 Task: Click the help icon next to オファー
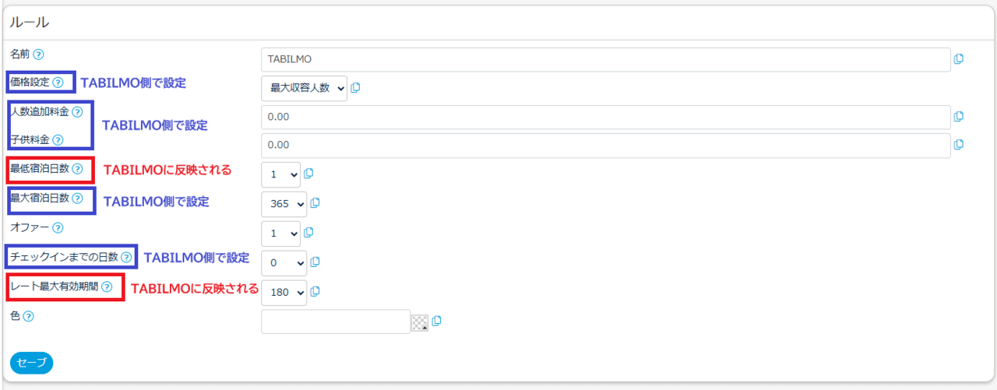point(58,228)
